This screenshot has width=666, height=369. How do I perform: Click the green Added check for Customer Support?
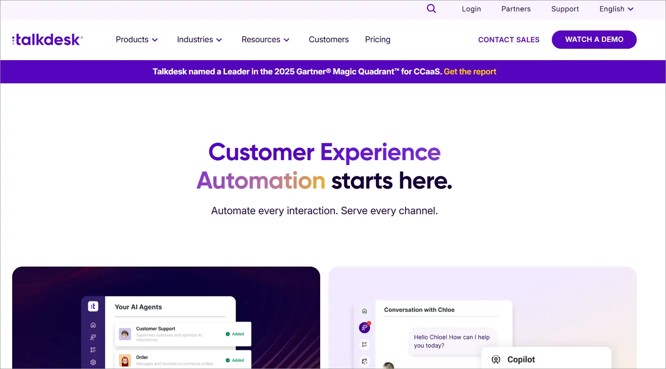228,334
